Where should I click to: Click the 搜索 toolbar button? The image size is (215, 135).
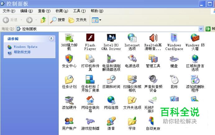(x=57, y=20)
